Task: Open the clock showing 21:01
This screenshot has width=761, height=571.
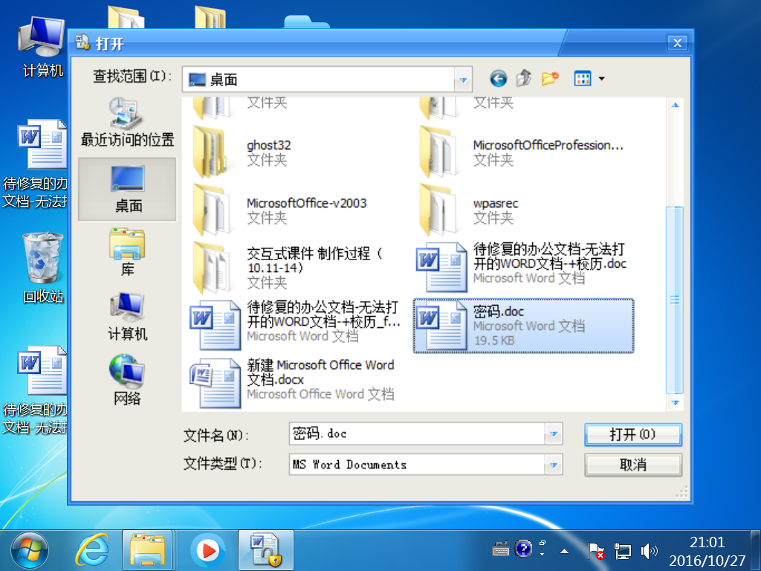Action: click(707, 551)
